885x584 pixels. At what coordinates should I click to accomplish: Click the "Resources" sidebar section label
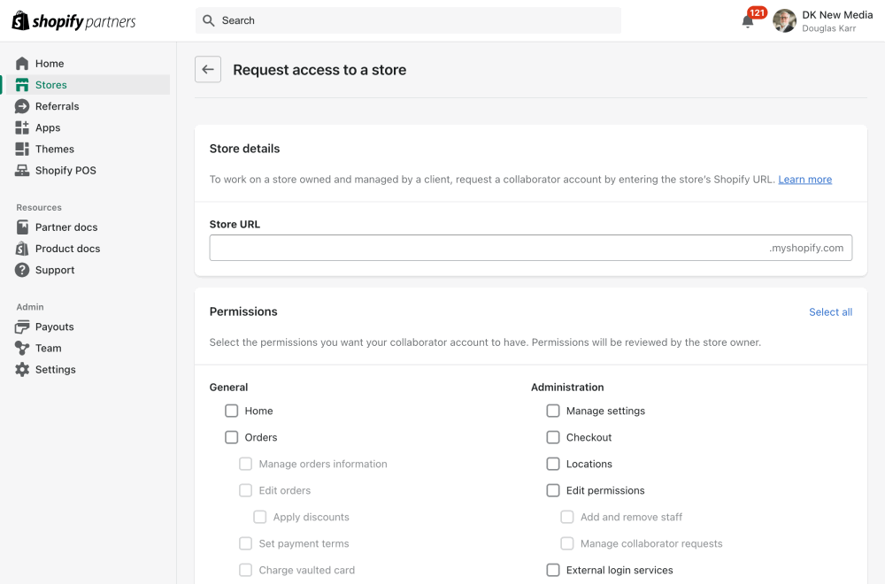pos(39,208)
